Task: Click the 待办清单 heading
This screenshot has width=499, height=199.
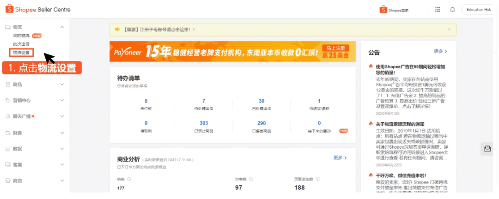Action: [x=128, y=78]
